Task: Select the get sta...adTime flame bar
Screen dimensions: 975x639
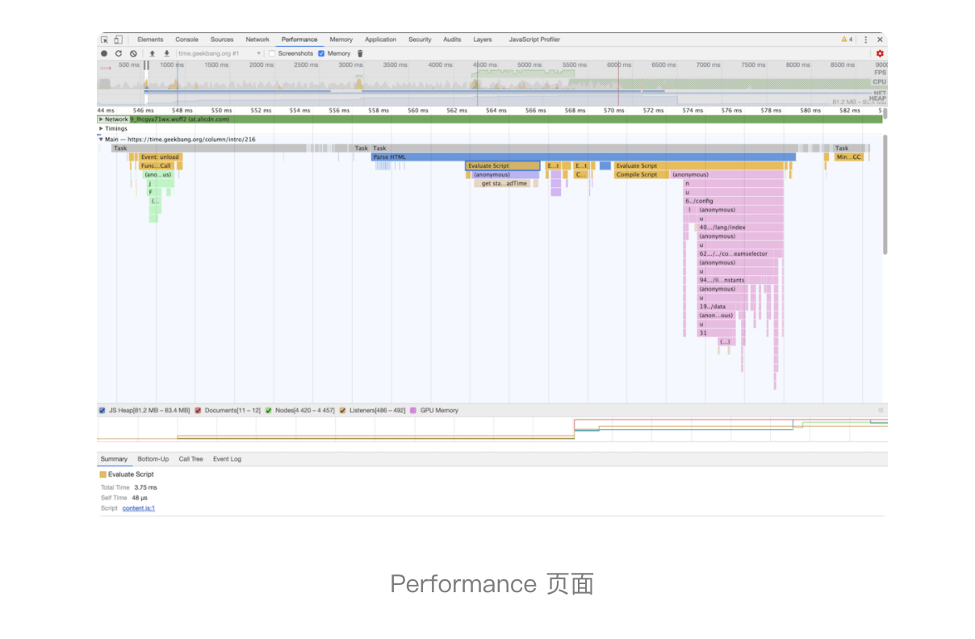Action: (504, 183)
